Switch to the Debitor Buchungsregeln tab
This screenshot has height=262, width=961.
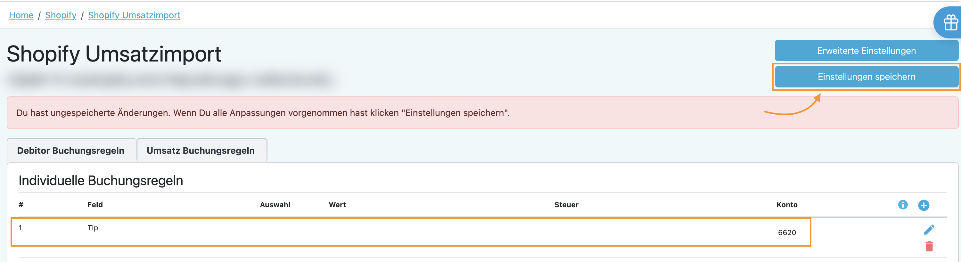[x=71, y=151]
